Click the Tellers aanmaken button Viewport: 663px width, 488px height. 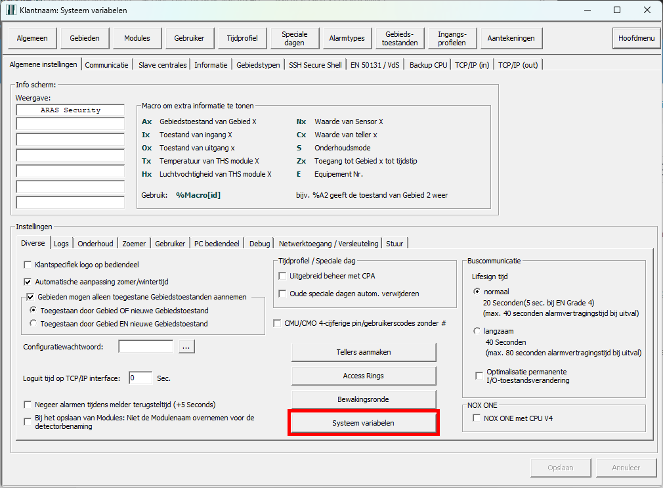tap(363, 353)
